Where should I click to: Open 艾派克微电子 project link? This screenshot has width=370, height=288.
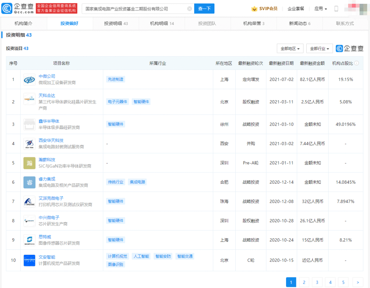[x=51, y=198]
